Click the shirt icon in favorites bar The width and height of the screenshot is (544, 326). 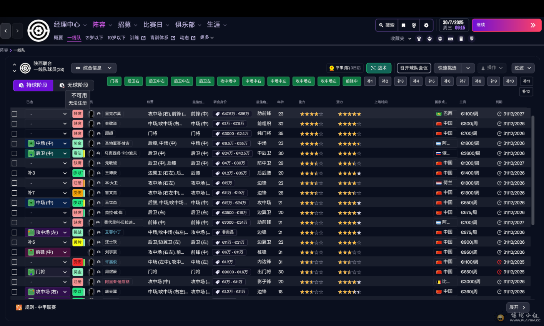pyautogui.click(x=419, y=39)
